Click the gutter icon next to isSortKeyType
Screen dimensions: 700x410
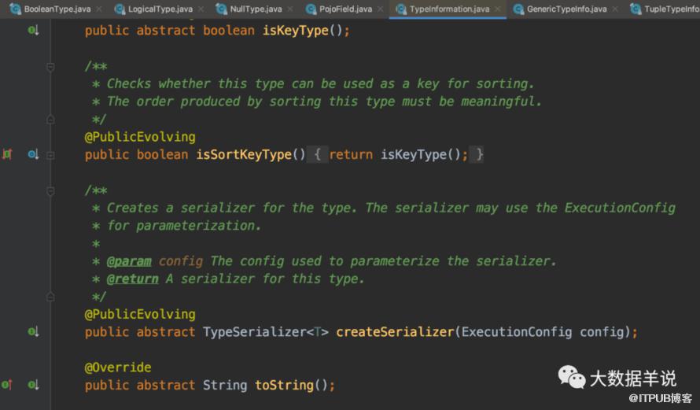click(x=33, y=154)
